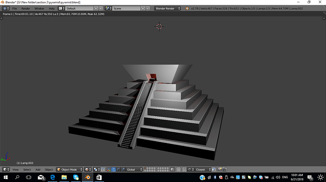Click the OpenGL render animation button
Screen dimensions: 326x182
[224, 169]
